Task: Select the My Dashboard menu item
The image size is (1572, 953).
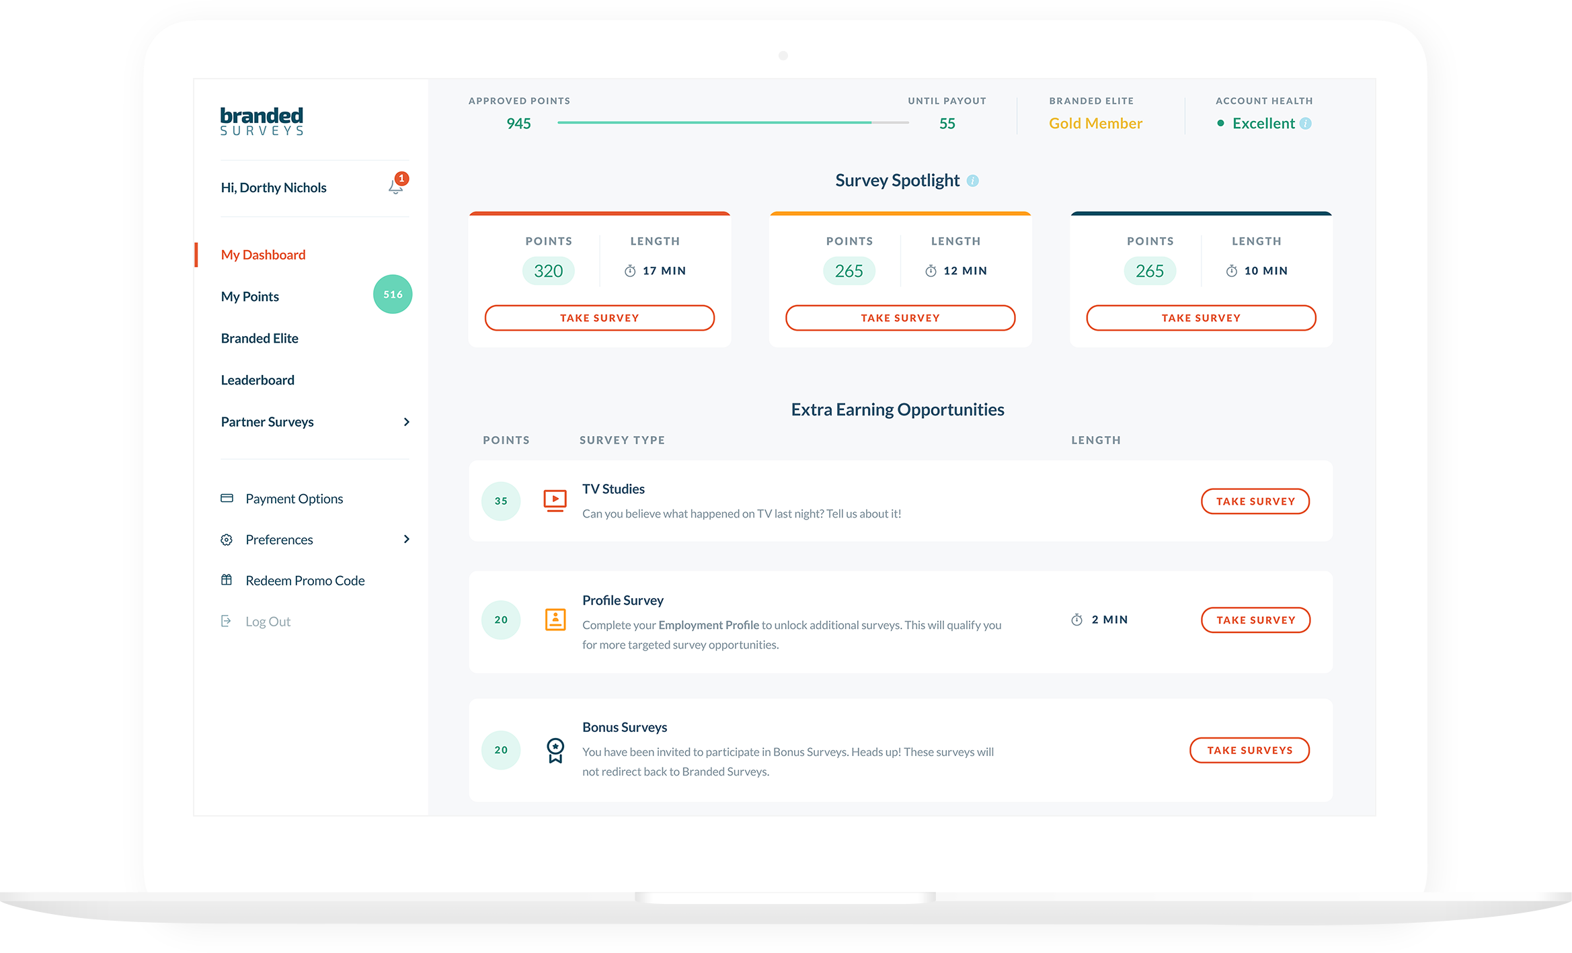Action: point(263,255)
